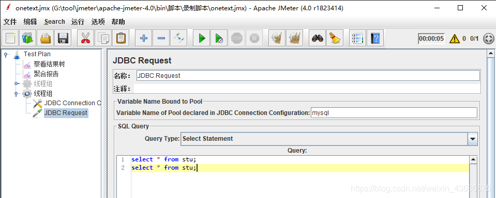Select JDBC Connection Configuration tree node
496x198 pixels.
(x=72, y=103)
